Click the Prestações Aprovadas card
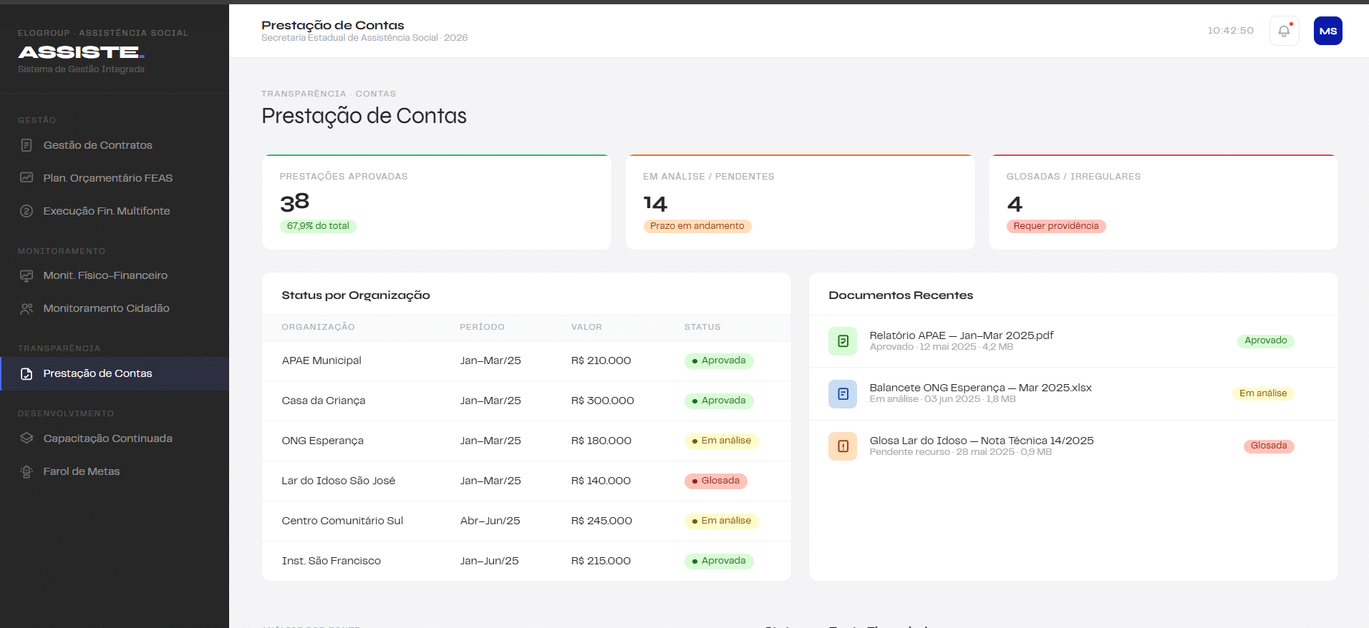1369x628 pixels. [x=437, y=202]
